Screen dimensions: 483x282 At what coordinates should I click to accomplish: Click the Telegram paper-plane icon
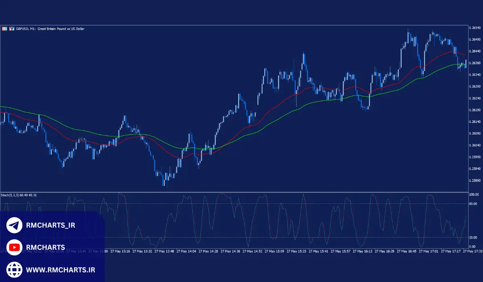coord(14,225)
